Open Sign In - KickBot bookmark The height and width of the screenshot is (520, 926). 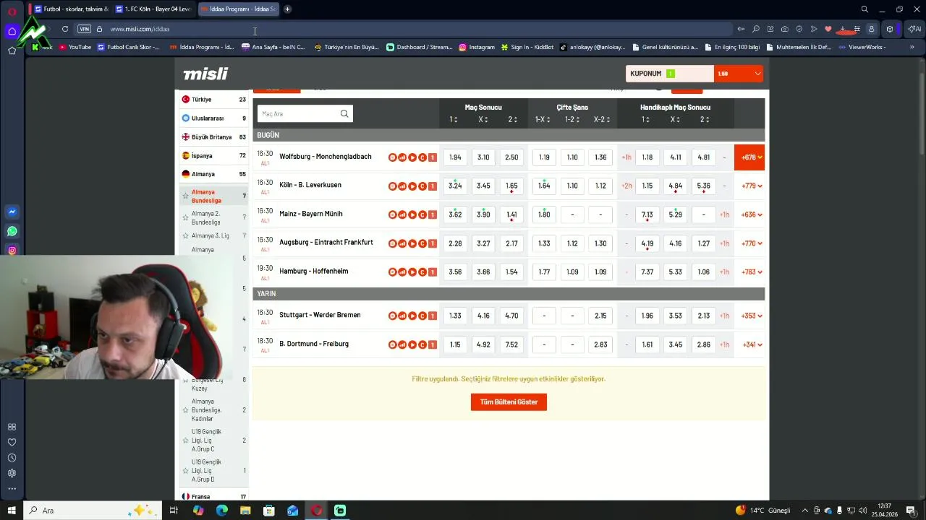point(527,47)
